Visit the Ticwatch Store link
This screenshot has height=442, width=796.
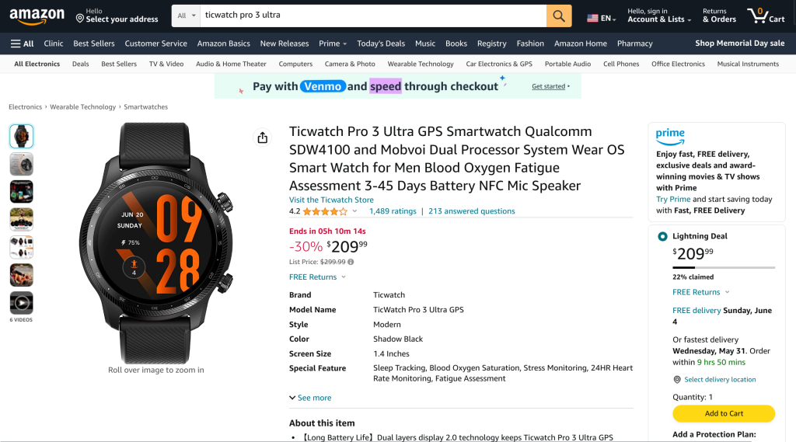point(331,200)
